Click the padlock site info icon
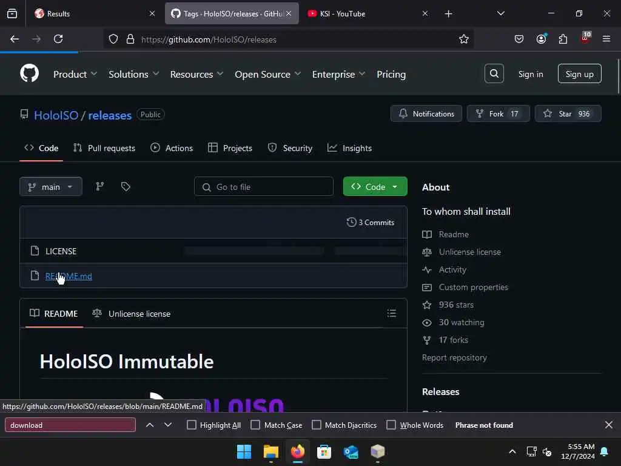This screenshot has height=466, width=621. click(x=130, y=39)
